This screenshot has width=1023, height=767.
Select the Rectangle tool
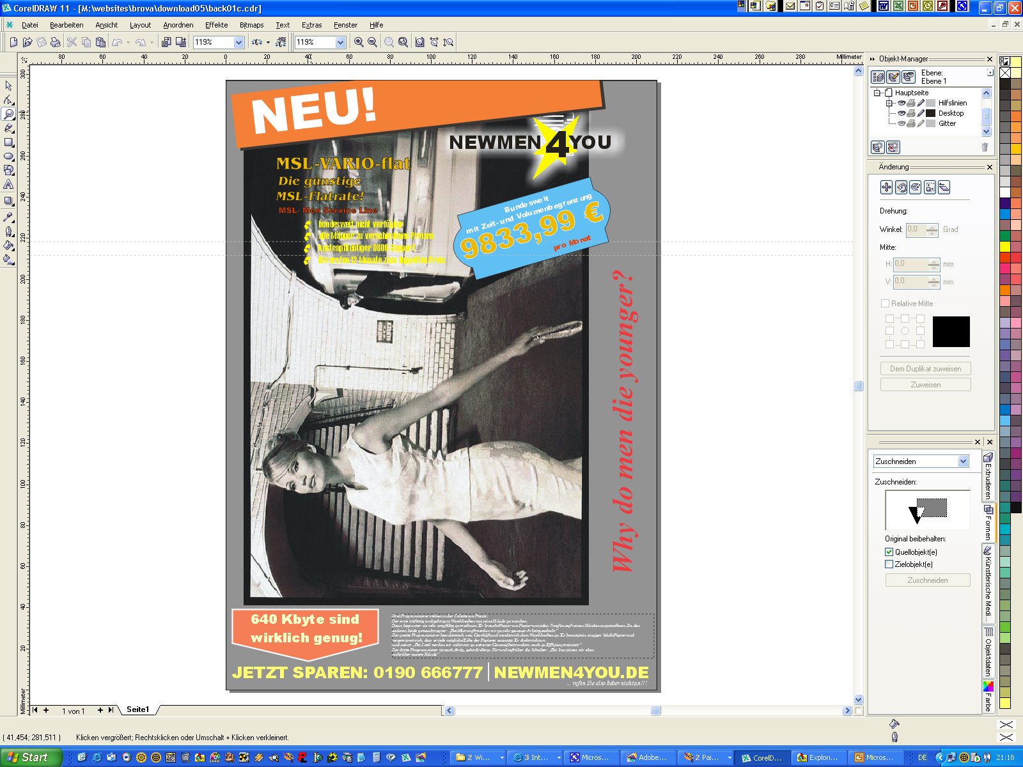(8, 142)
